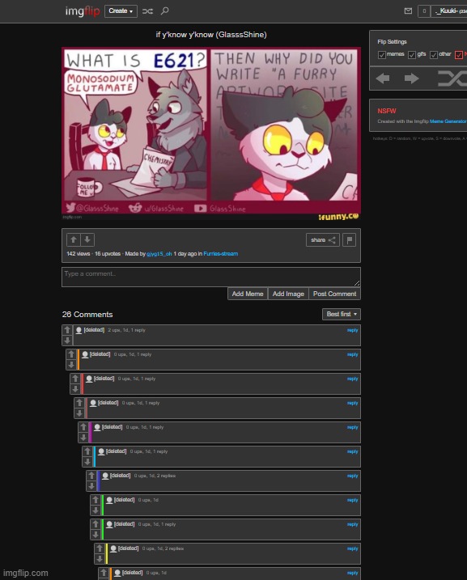This screenshot has width=467, height=580.
Task: Downvote the meme with down arrow
Action: [x=87, y=239]
